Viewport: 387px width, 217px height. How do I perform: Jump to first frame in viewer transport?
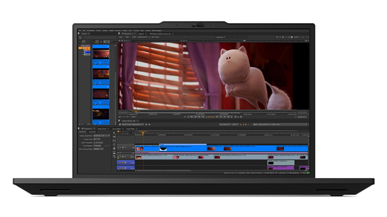pos(192,117)
